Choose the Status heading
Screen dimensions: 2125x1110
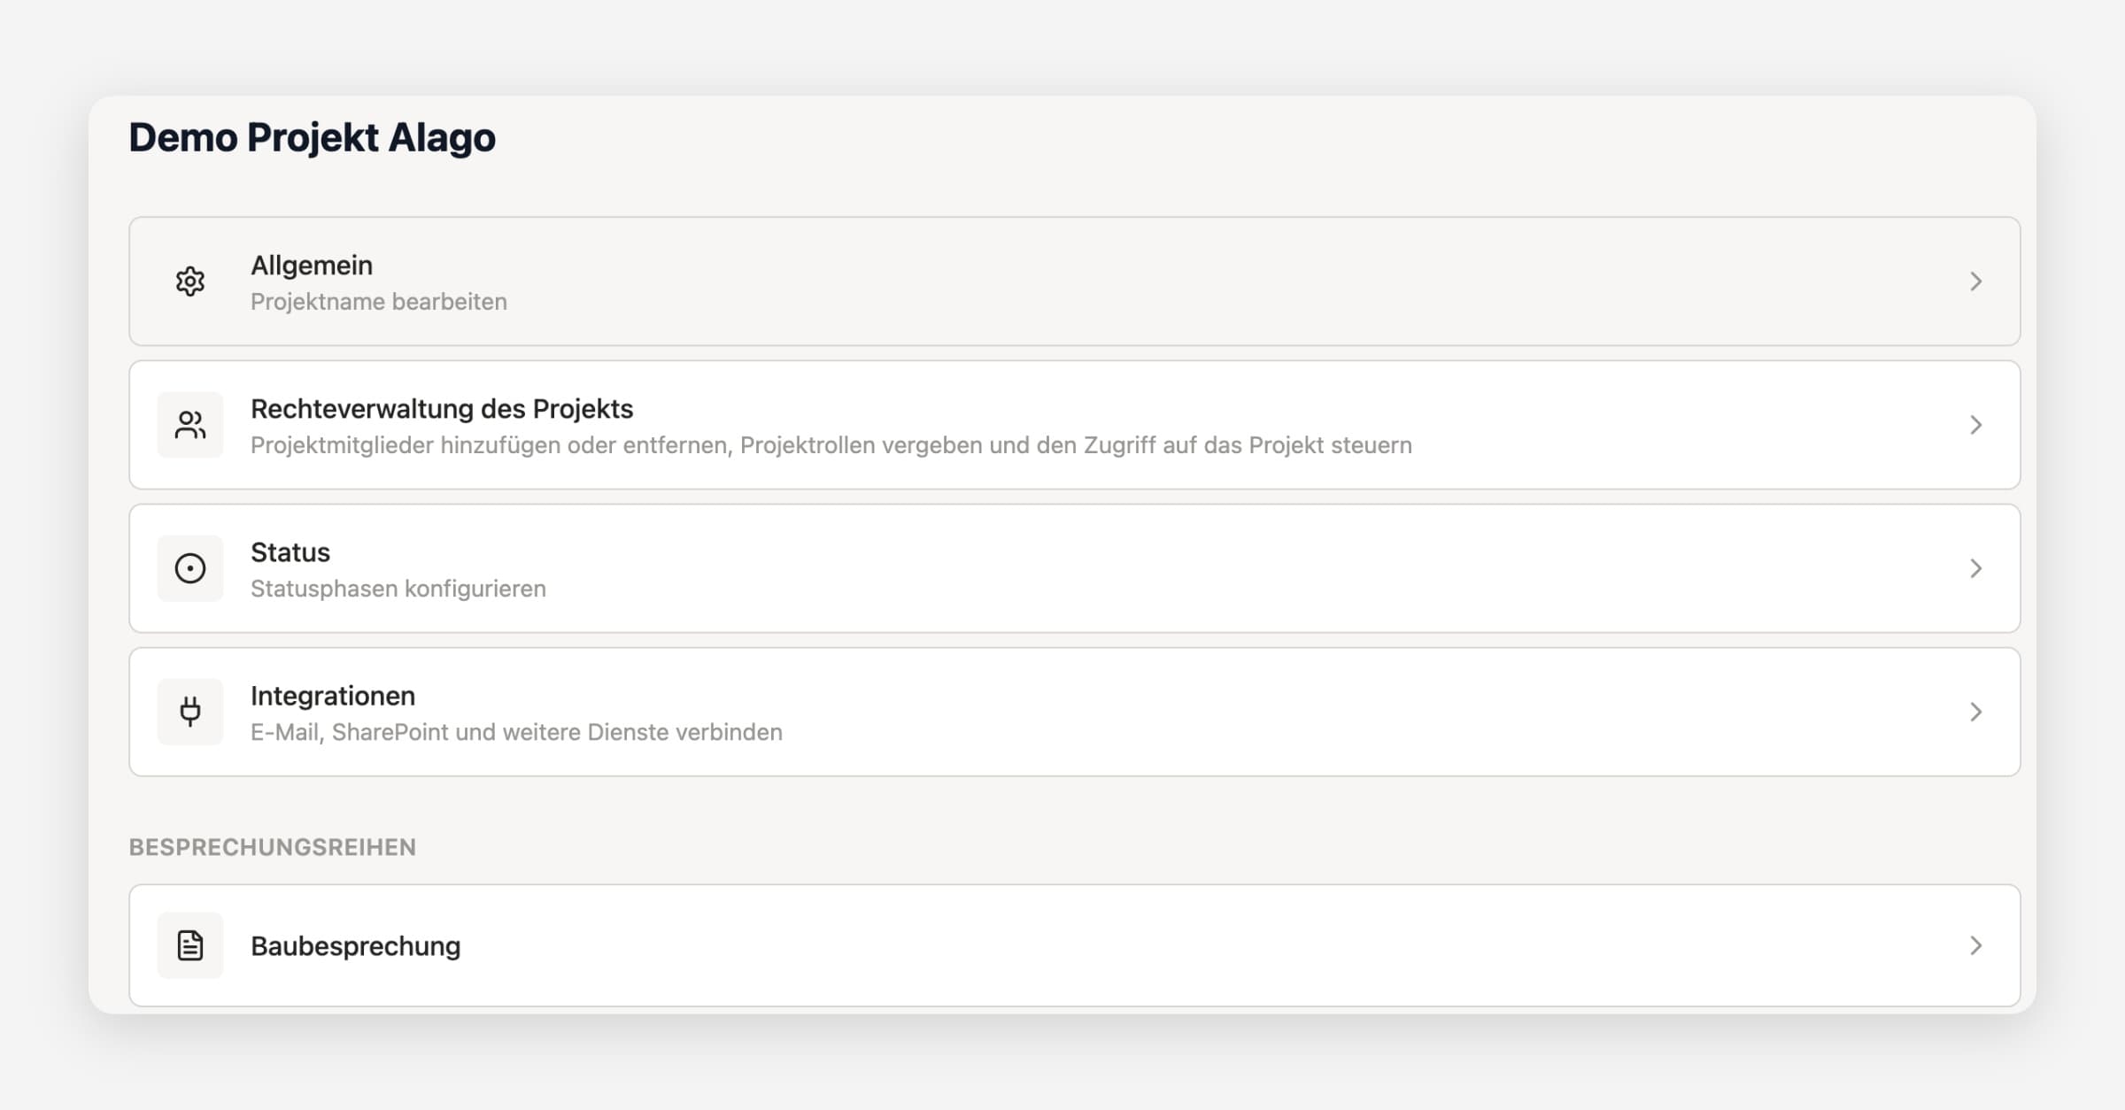pyautogui.click(x=290, y=552)
